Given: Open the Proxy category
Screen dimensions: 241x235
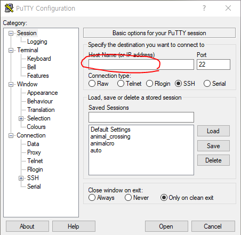Looking at the screenshot, I should pos(34,152).
